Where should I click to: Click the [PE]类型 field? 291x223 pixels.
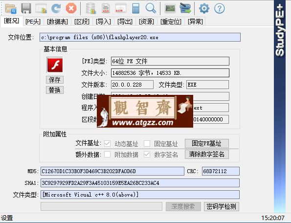tap(170, 61)
